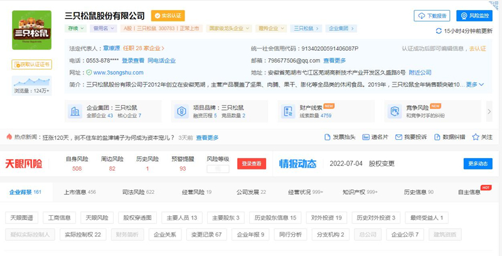Screen dimensions: 502x256
Task: Click the 数据纠错 icon
Action: (x=437, y=137)
